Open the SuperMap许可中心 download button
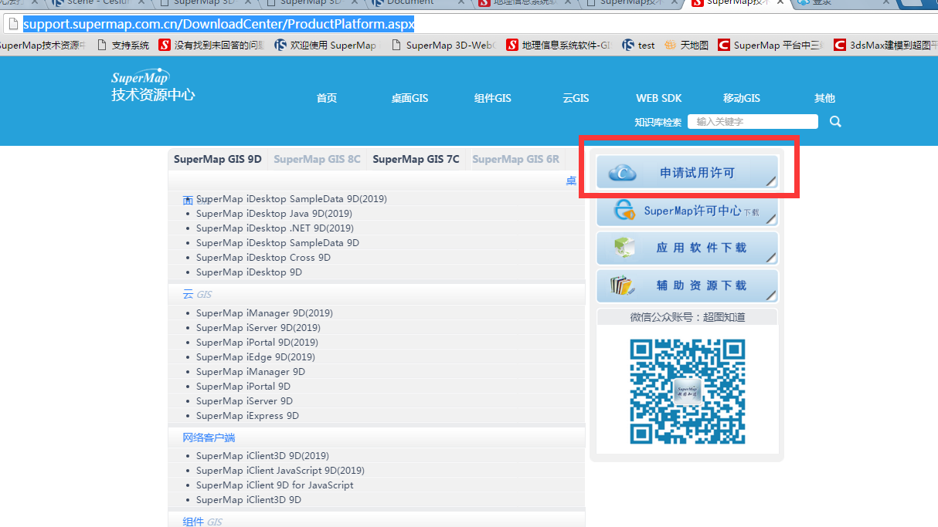 [688, 211]
